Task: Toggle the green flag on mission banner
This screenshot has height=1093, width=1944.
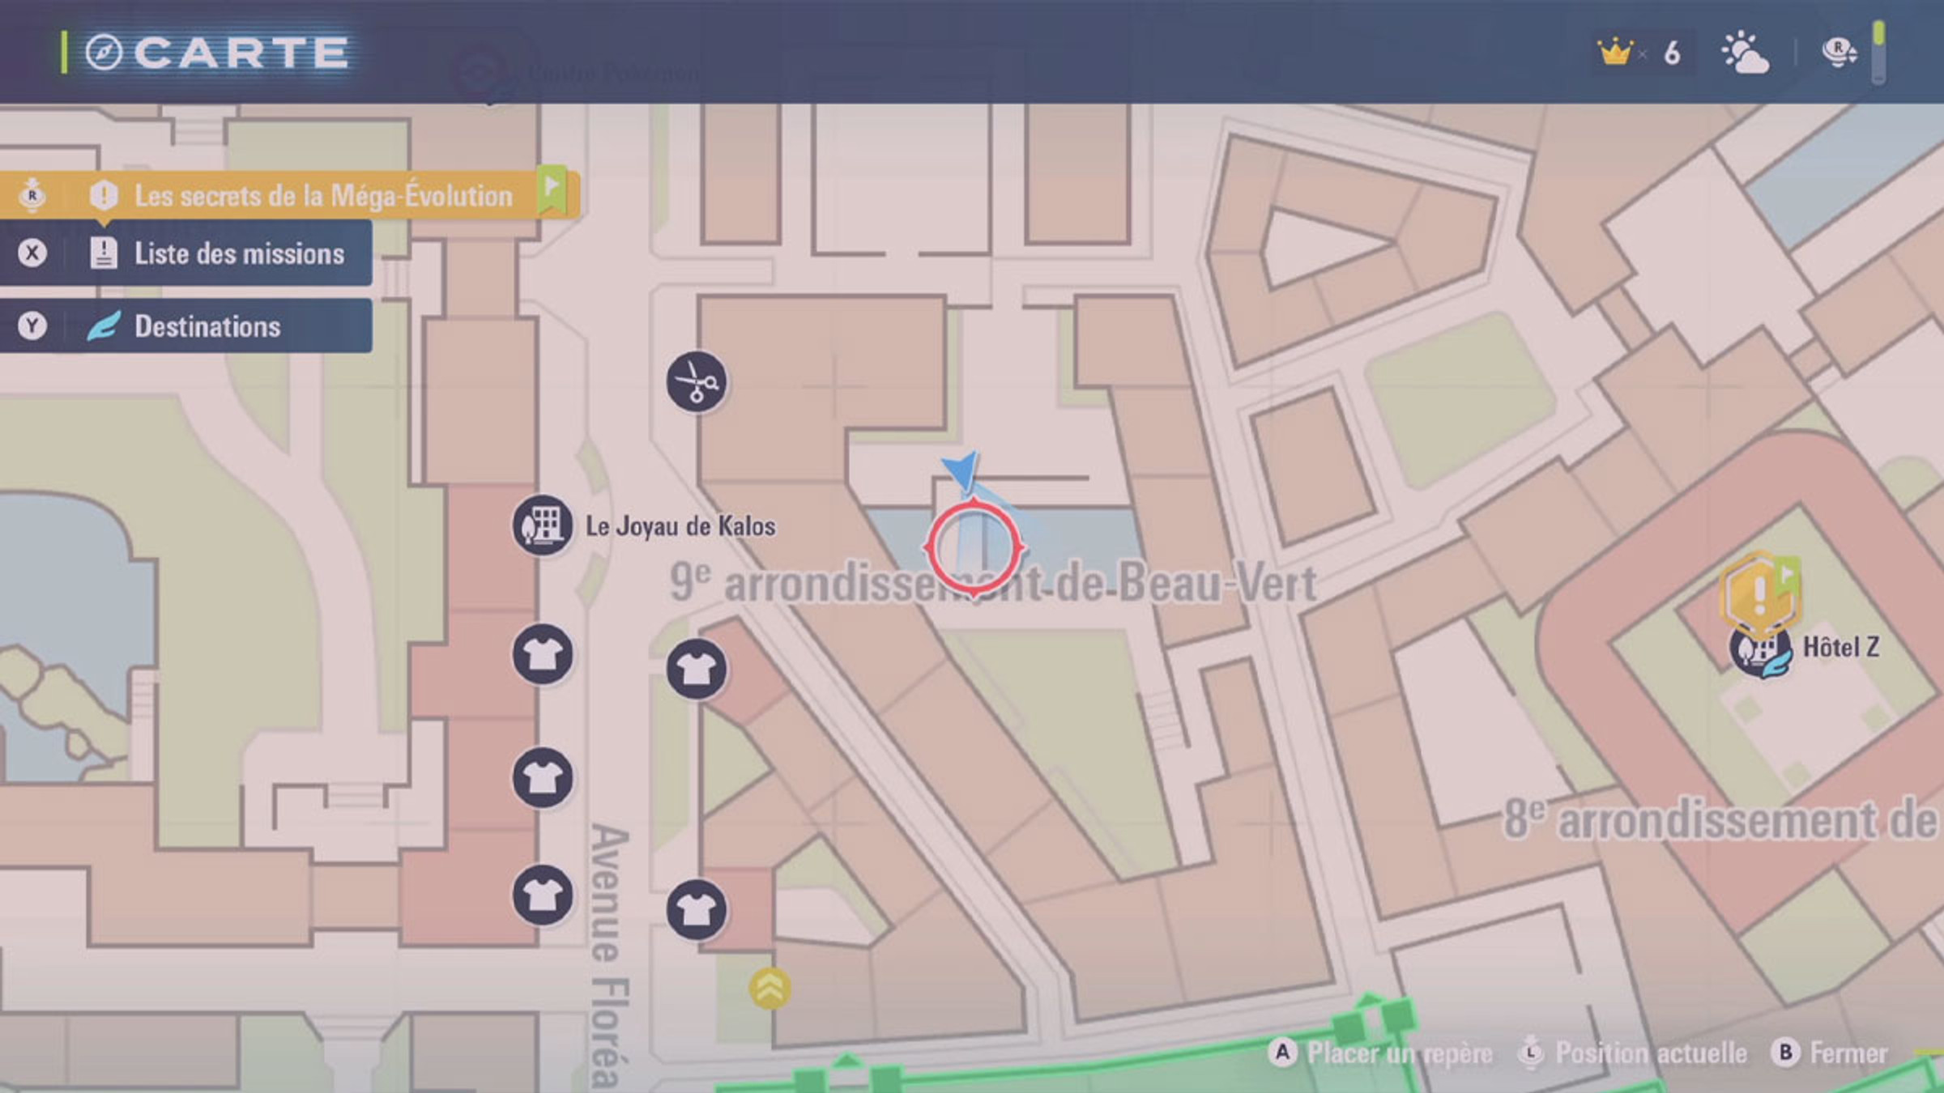Action: 553,191
